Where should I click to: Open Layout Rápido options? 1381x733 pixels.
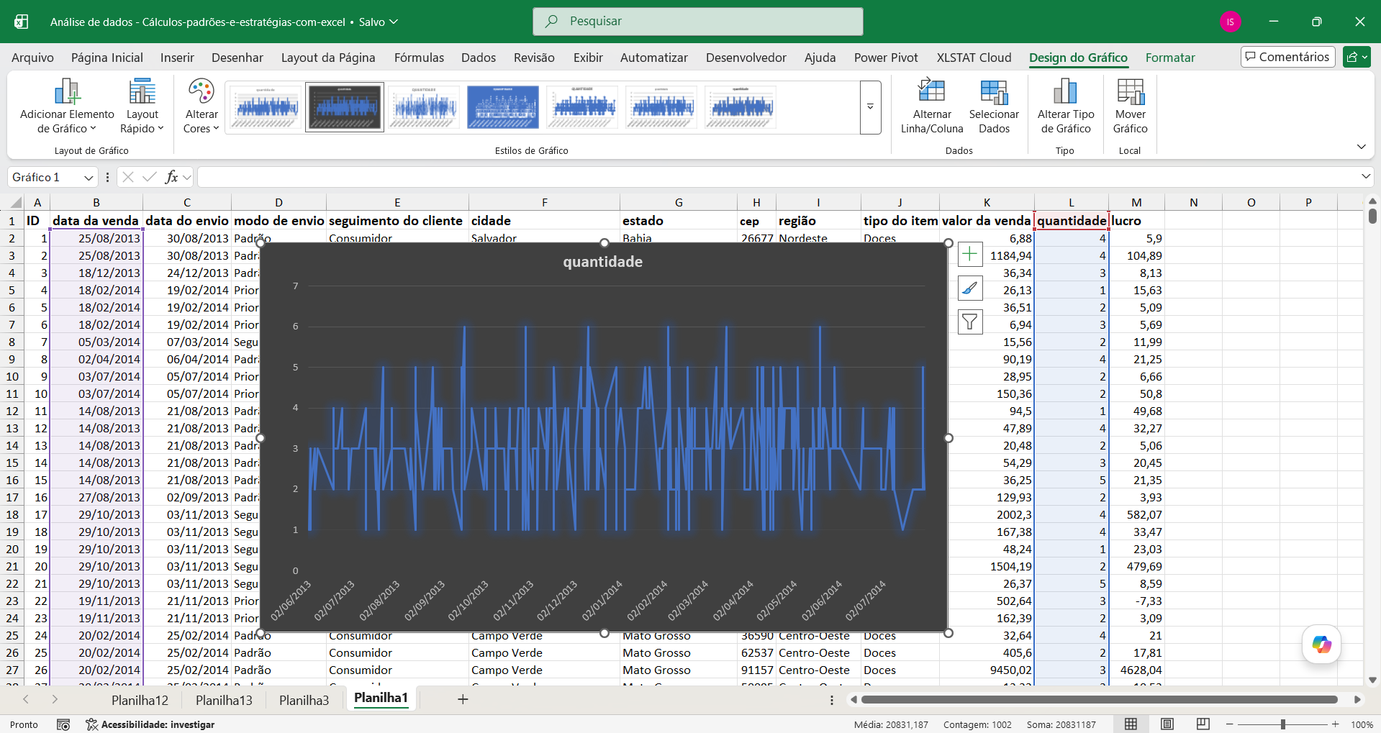pos(142,106)
